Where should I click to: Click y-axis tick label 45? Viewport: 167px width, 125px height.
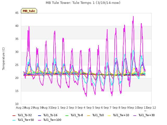coord(17,13)
